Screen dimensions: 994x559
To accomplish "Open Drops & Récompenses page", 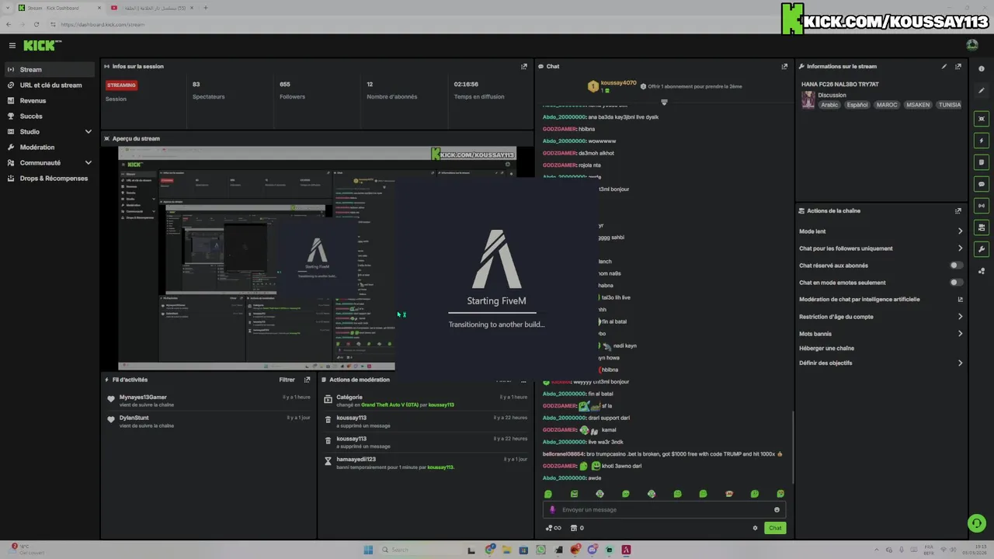I will 50,179.
